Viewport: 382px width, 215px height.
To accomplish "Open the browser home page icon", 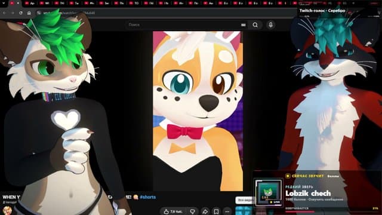I will 29,13.
